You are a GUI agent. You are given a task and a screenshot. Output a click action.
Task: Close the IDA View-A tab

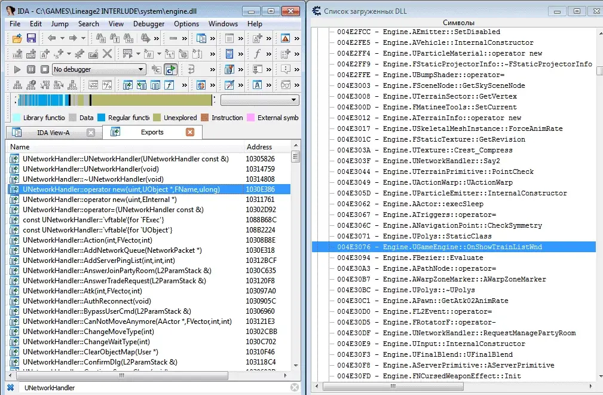91,133
